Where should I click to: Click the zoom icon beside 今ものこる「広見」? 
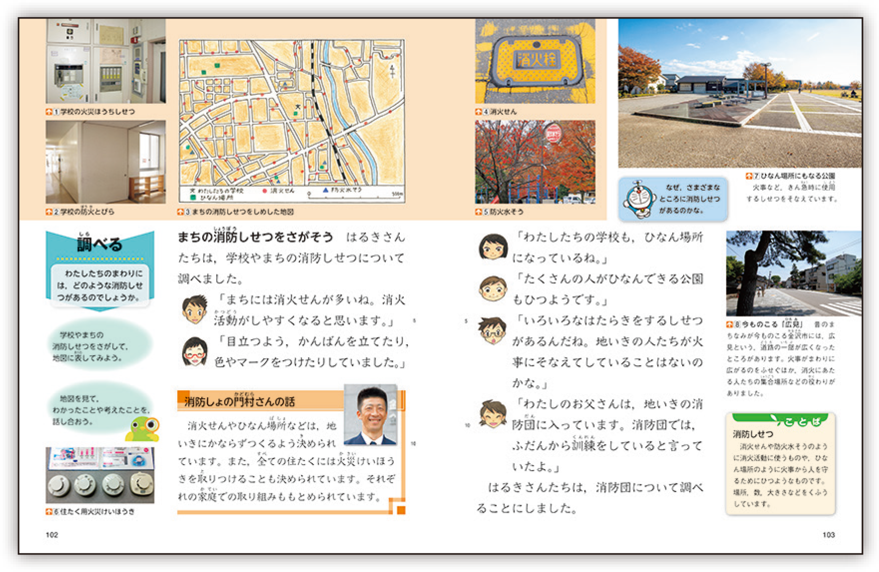pyautogui.click(x=730, y=325)
